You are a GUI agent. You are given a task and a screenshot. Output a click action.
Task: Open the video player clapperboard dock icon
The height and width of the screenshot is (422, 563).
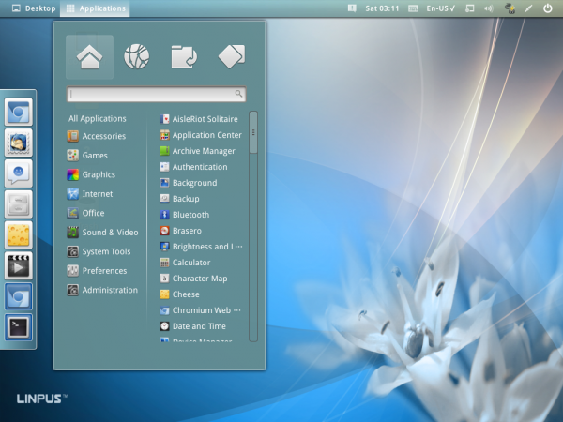tap(19, 266)
